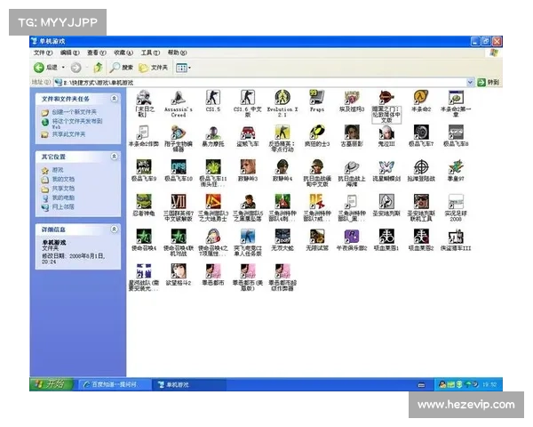Collapse the 其它位置 panel
Screen dimensions: 533x427
pos(115,157)
